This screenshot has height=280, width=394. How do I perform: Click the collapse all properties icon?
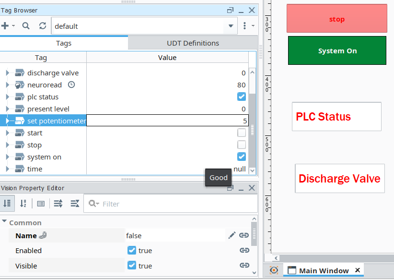click(x=75, y=204)
